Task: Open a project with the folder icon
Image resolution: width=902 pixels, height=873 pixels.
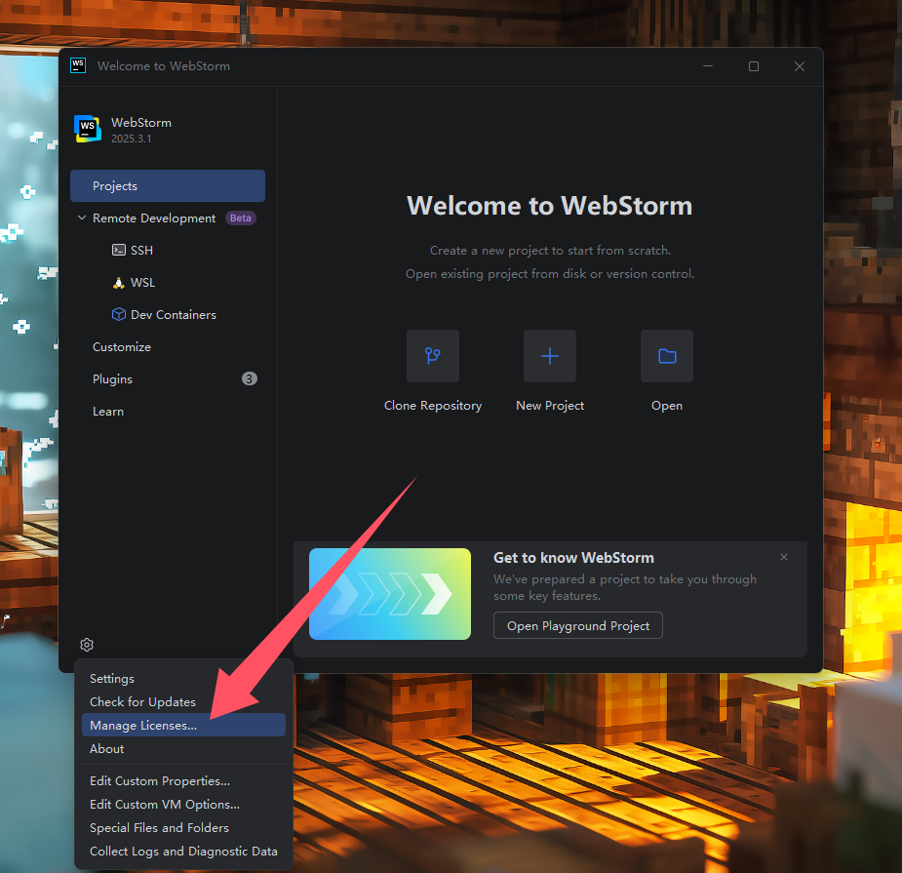Action: (x=666, y=355)
